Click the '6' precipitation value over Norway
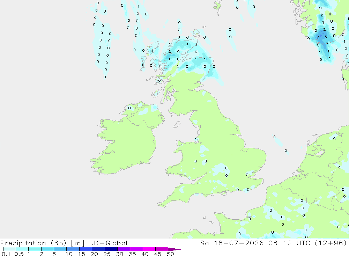Screen dimensions: 349x256 (326, 37)
